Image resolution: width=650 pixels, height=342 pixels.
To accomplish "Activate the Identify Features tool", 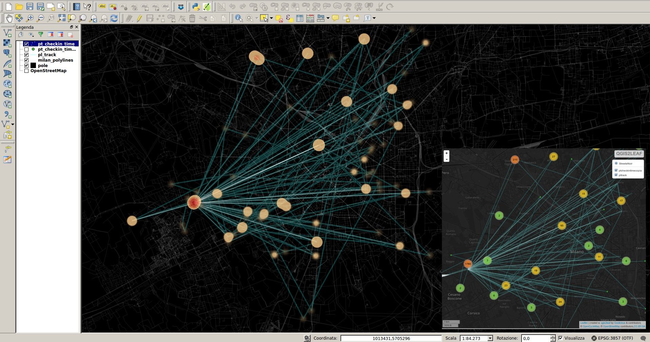I will 239,18.
